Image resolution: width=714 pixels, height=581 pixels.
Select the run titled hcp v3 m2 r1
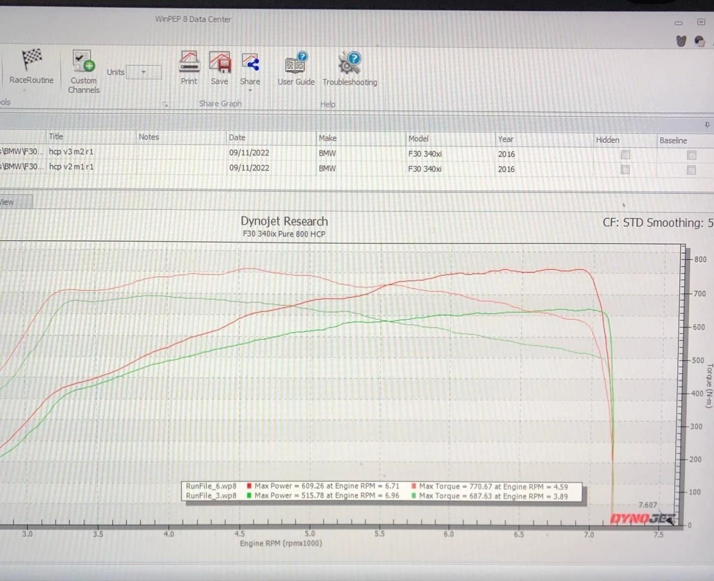(71, 152)
